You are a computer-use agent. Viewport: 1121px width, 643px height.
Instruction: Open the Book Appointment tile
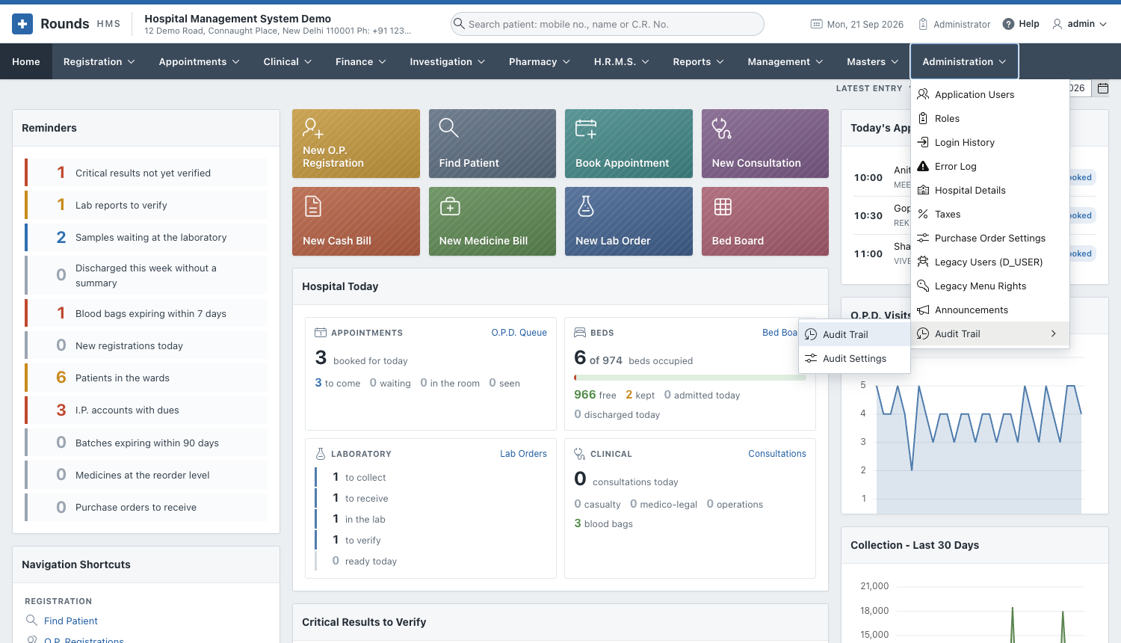[629, 144]
